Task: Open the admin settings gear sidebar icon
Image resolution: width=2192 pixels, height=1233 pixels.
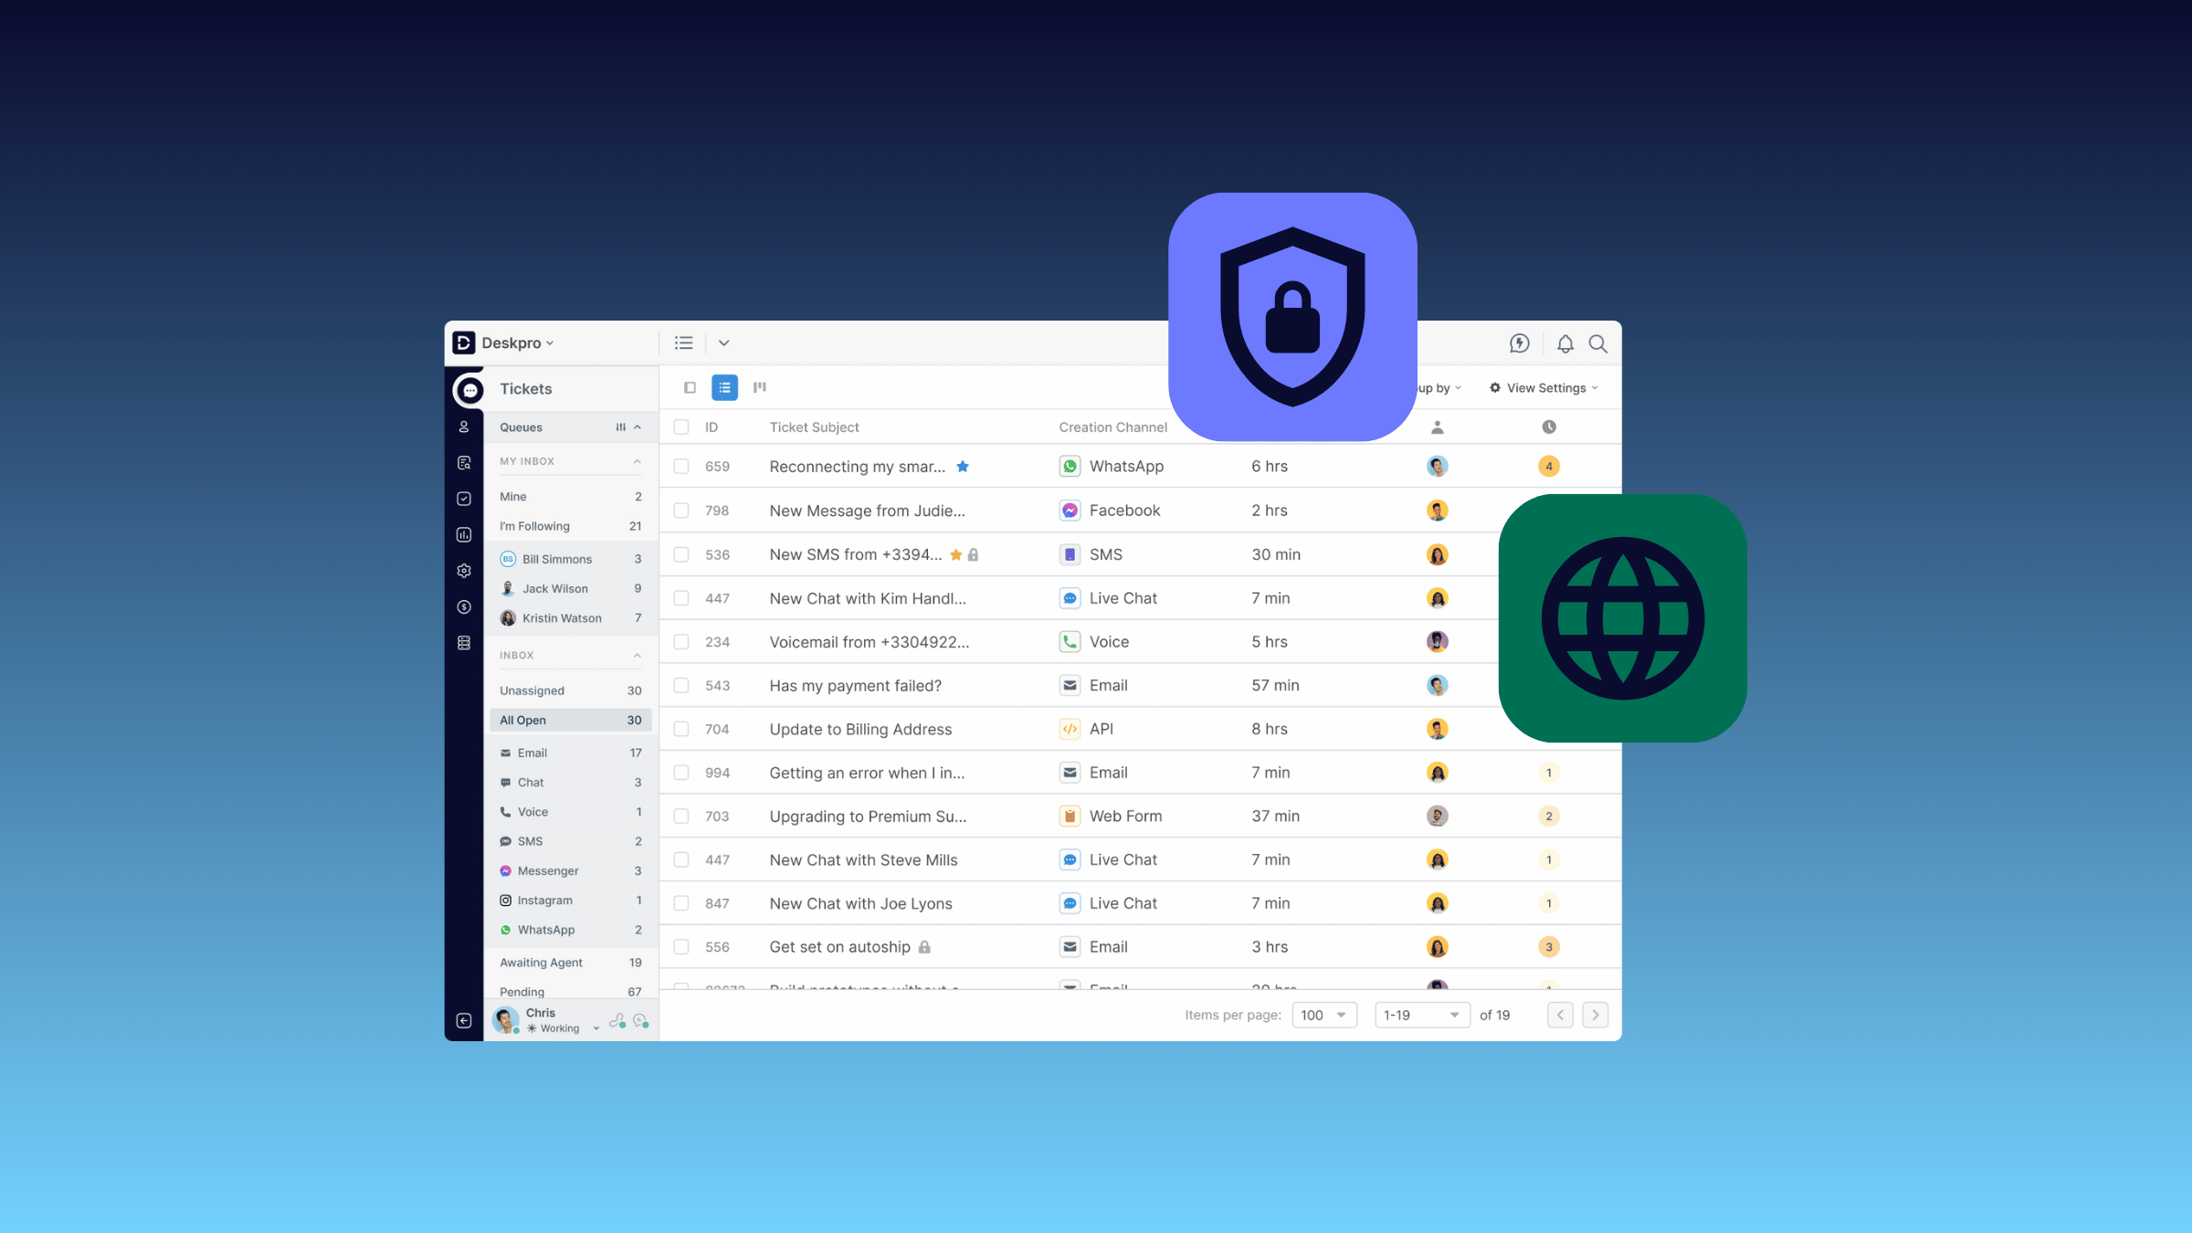Action: [x=464, y=571]
